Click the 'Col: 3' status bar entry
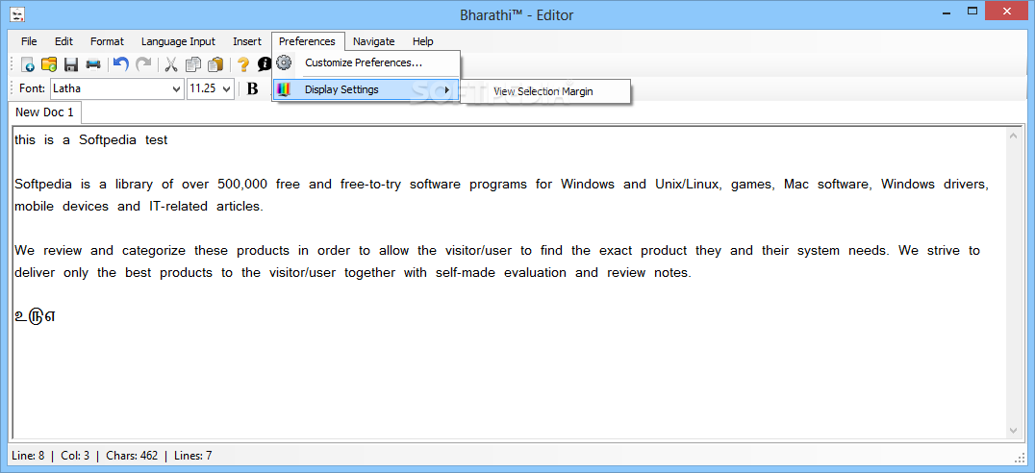Image resolution: width=1035 pixels, height=473 pixels. coord(75,455)
